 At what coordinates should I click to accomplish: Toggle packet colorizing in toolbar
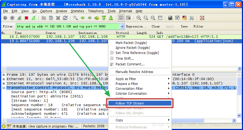(121, 18)
